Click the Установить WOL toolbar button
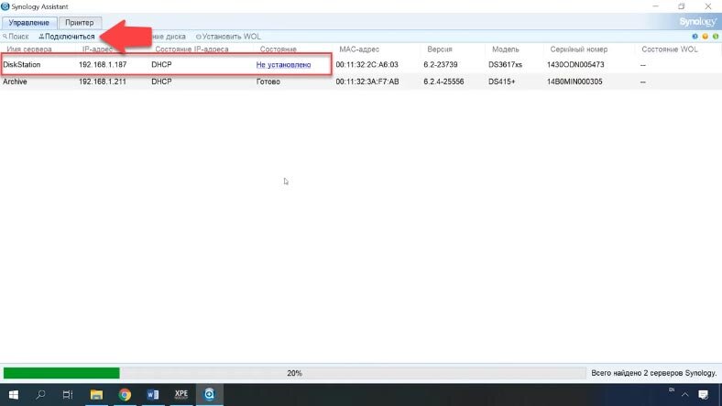The height and width of the screenshot is (406, 722). coord(228,37)
